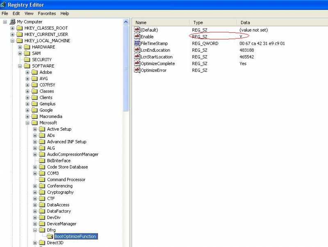Sort values by the Name column header
Image resolution: width=328 pixels, height=247 pixels.
coord(161,23)
